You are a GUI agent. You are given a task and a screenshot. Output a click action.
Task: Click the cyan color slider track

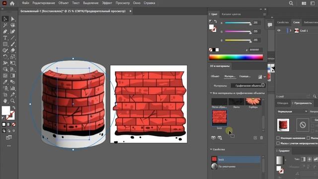coord(238,23)
